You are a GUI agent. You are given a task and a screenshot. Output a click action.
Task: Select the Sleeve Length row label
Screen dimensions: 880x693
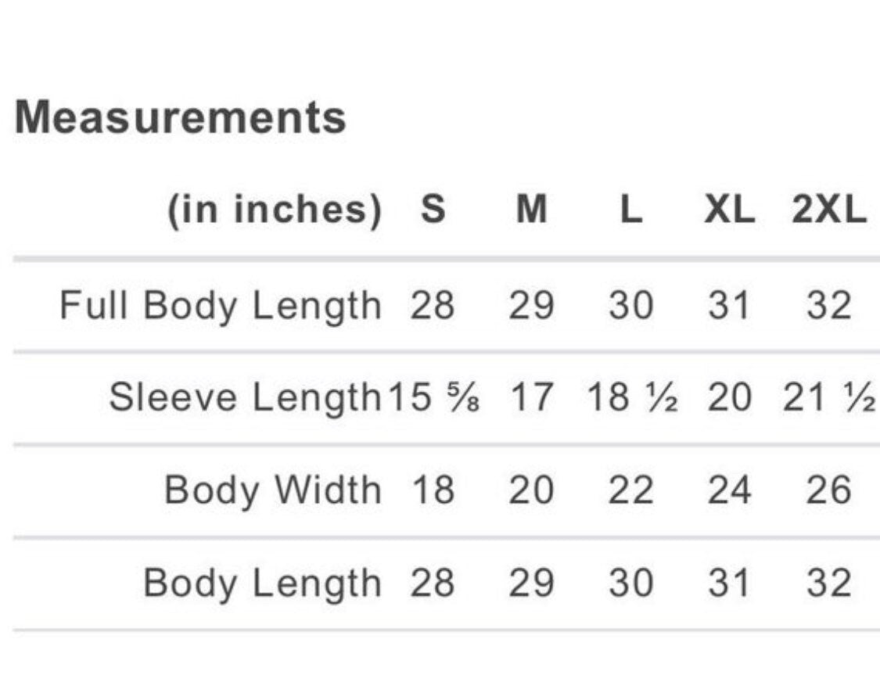pos(244,397)
